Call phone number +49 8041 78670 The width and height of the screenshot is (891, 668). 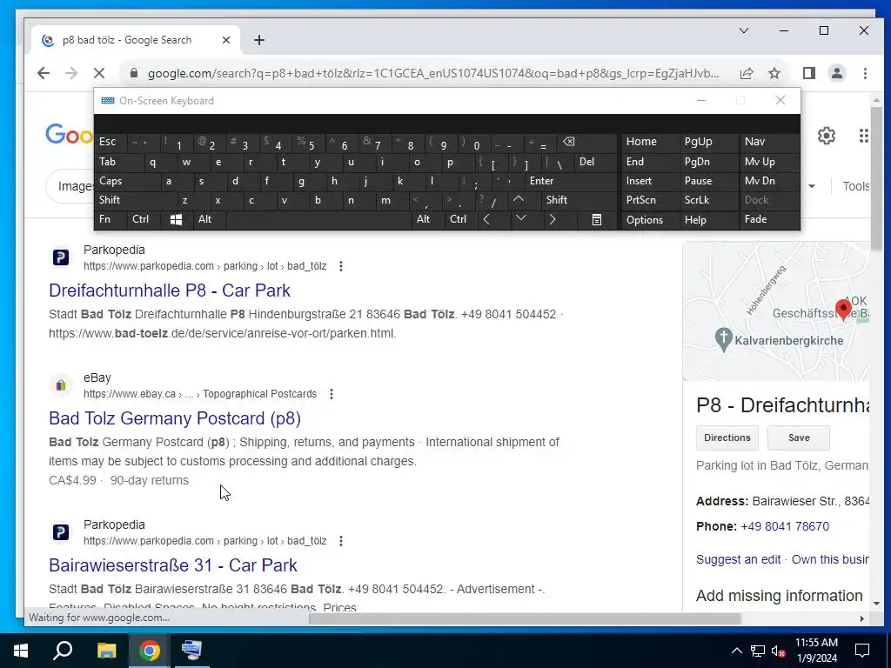click(x=785, y=526)
